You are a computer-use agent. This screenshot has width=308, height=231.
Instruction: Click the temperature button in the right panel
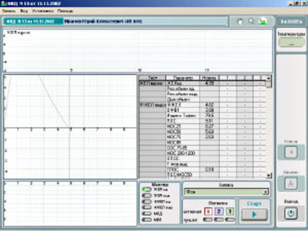[291, 42]
